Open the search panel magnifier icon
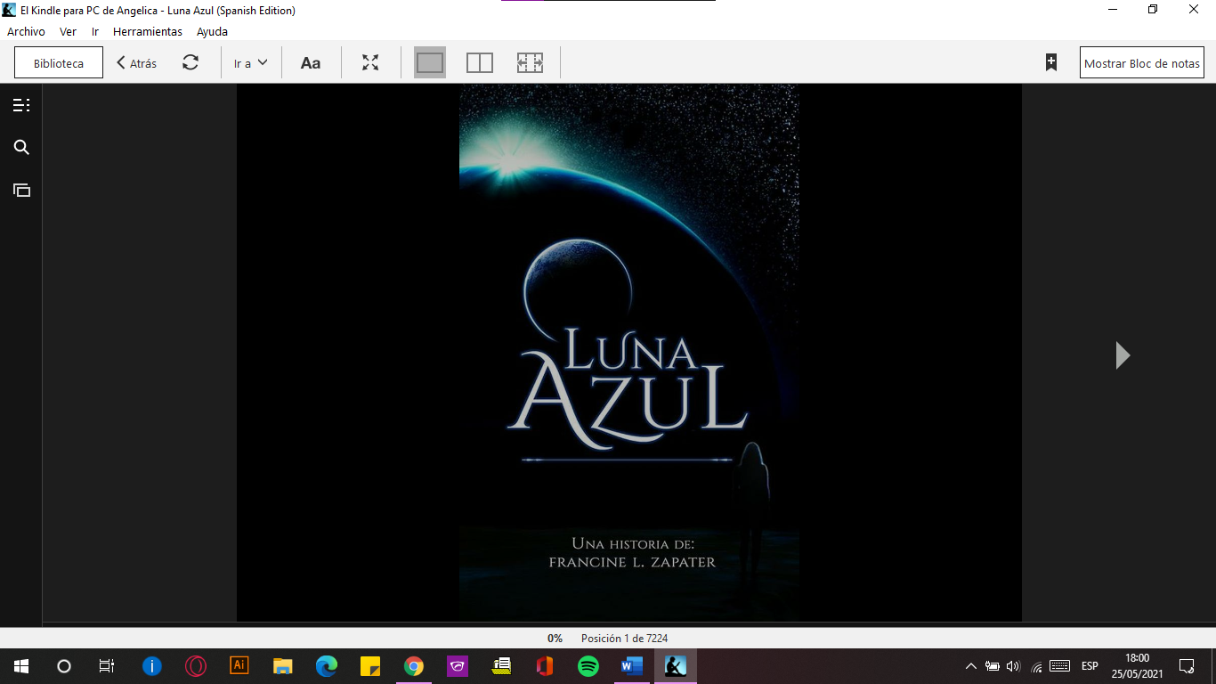This screenshot has height=684, width=1216. 21,148
